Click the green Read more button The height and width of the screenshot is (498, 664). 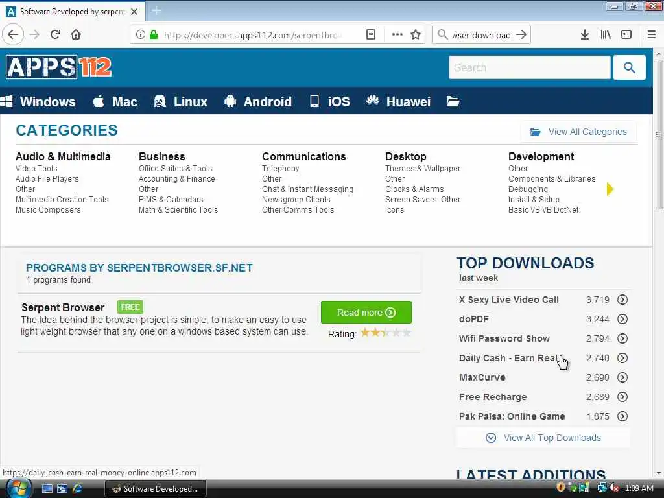[366, 313]
